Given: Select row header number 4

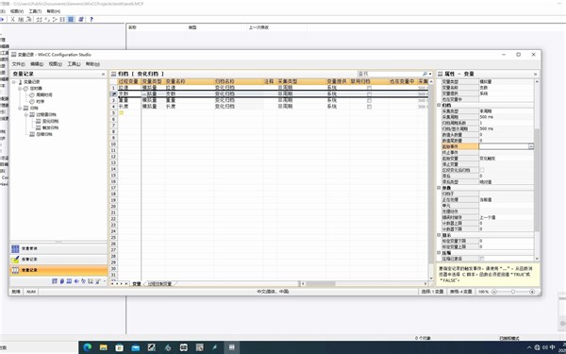Looking at the screenshot, I should 114,107.
